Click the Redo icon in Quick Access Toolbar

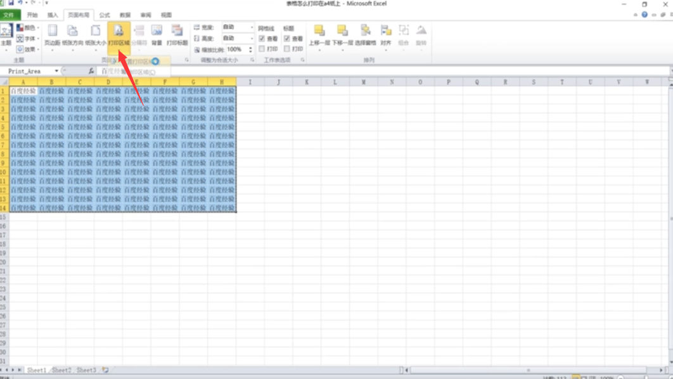(33, 3)
